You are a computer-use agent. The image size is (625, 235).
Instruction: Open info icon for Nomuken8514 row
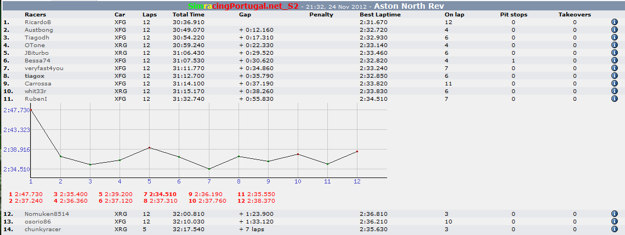(x=614, y=214)
